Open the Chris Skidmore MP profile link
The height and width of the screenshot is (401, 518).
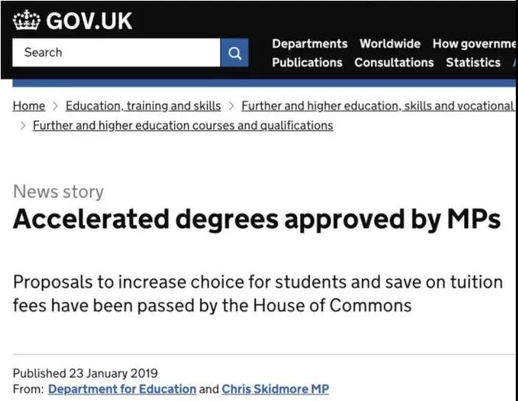275,389
